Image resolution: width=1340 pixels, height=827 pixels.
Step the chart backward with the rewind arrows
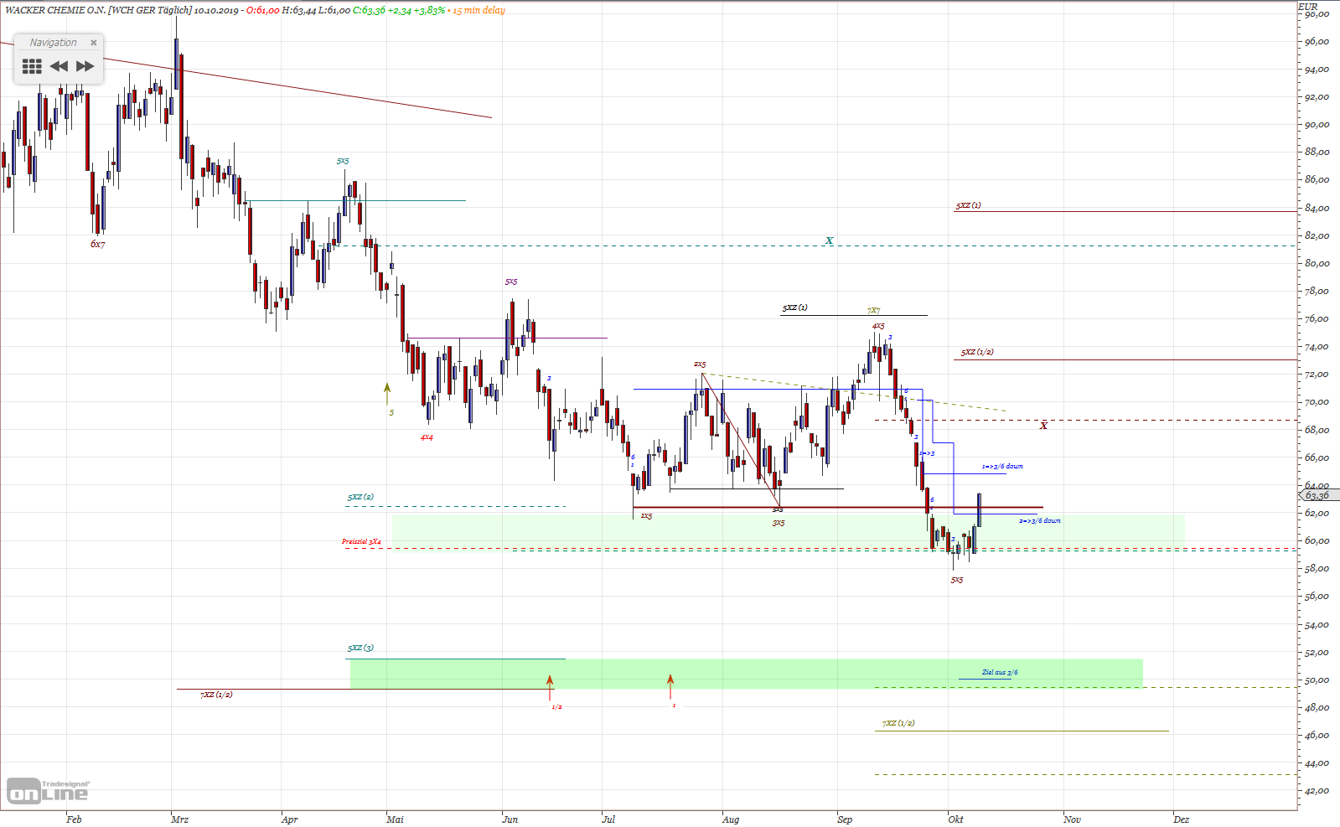coord(59,66)
